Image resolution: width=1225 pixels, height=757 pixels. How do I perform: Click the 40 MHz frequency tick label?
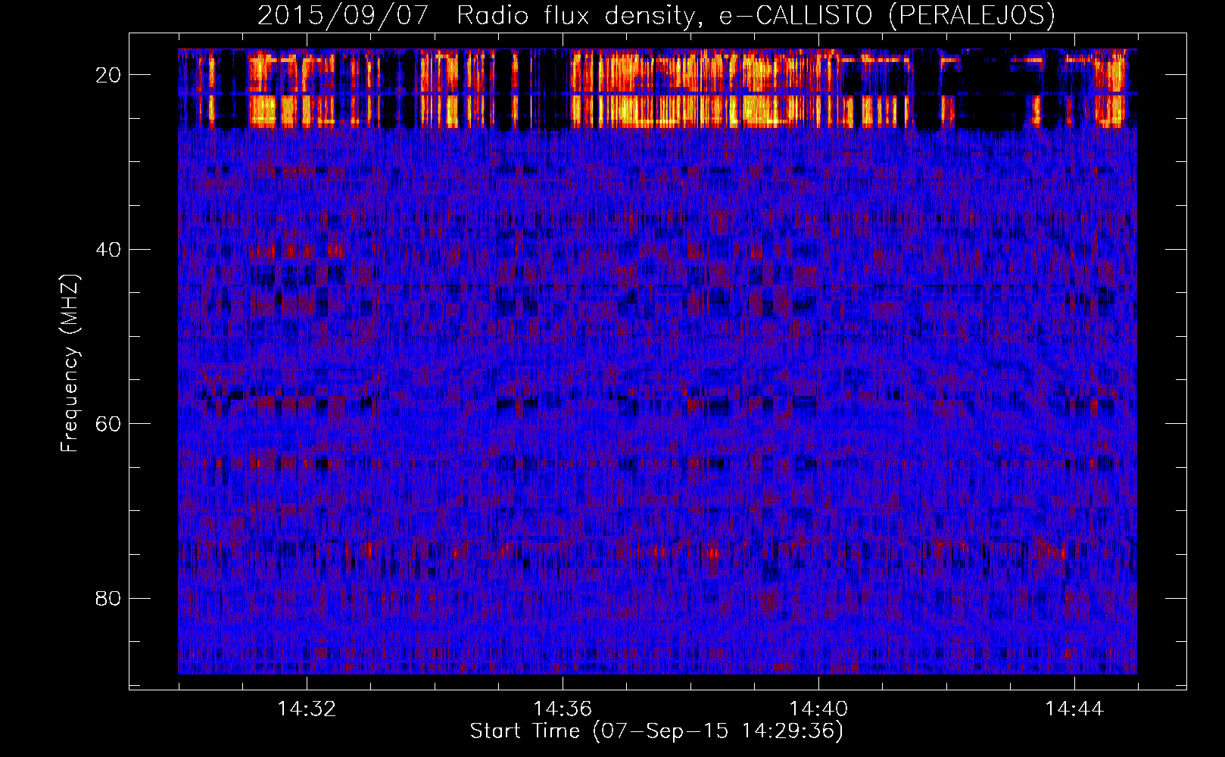point(109,249)
